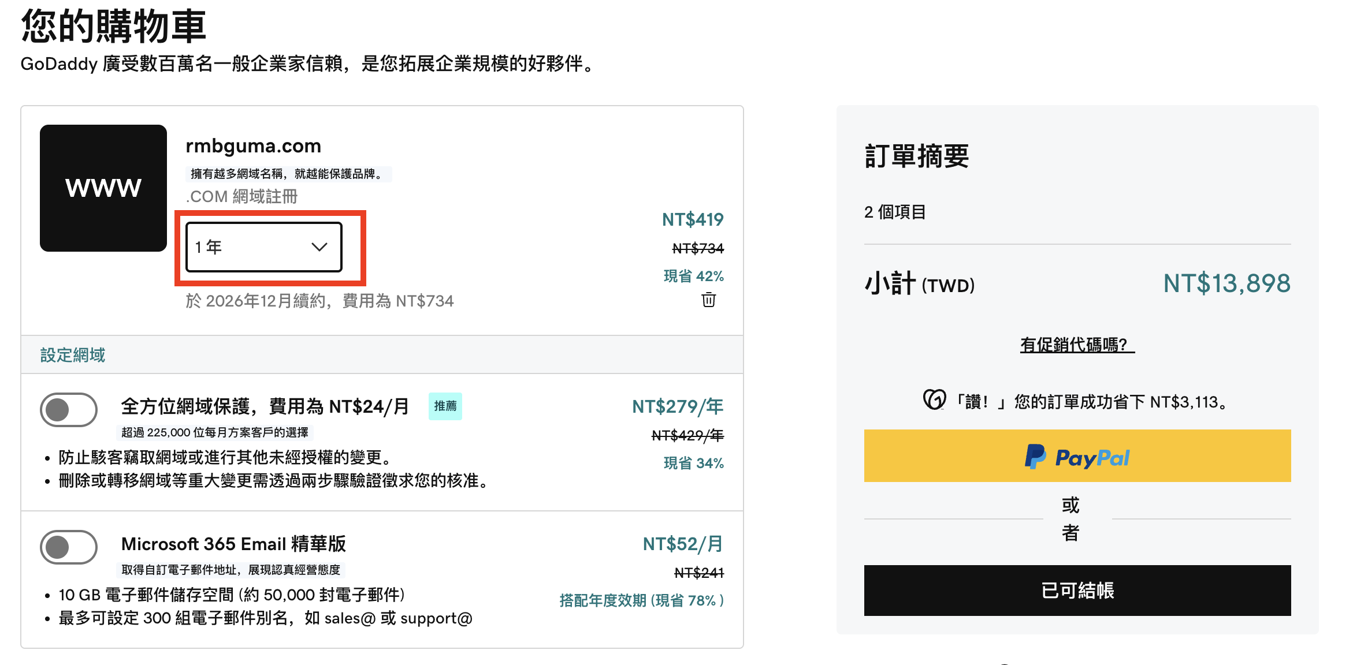This screenshot has height=665, width=1353.
Task: Click the rmbguma.com domain name
Action: point(253,146)
